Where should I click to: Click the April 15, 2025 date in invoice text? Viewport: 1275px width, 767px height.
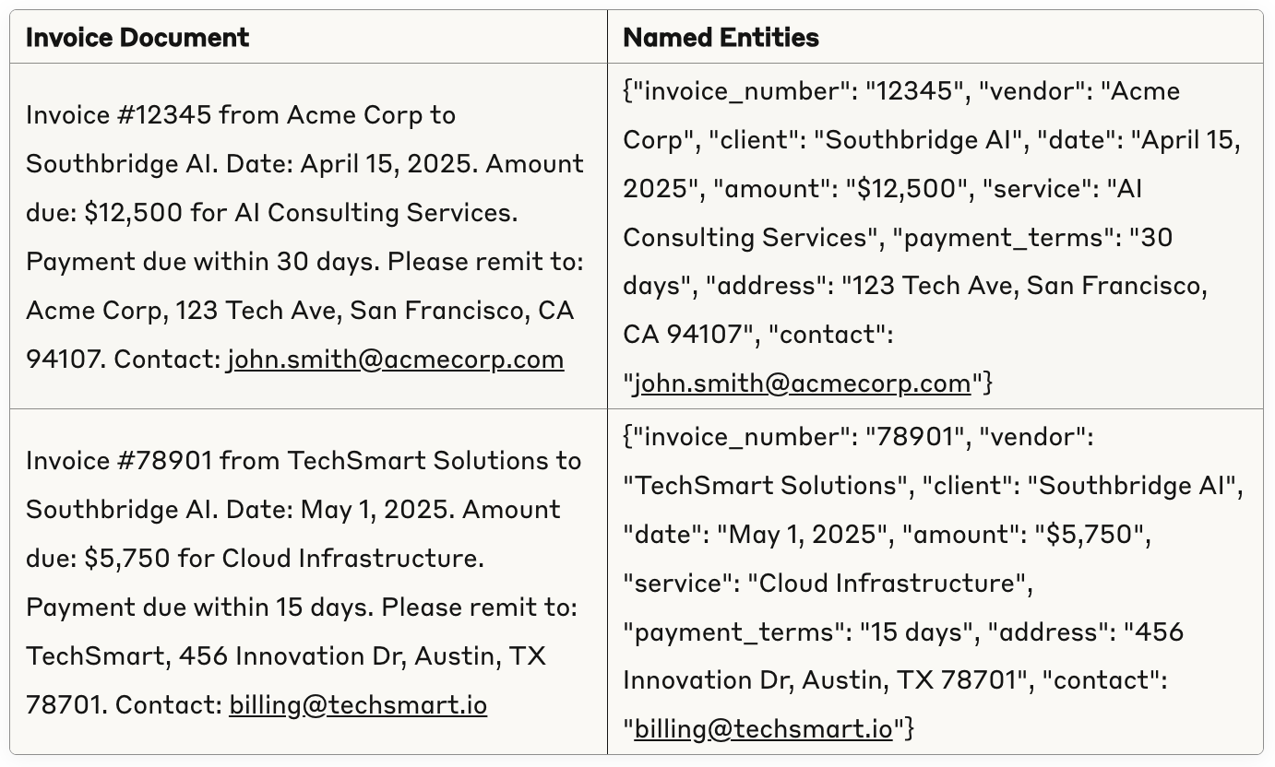click(388, 164)
